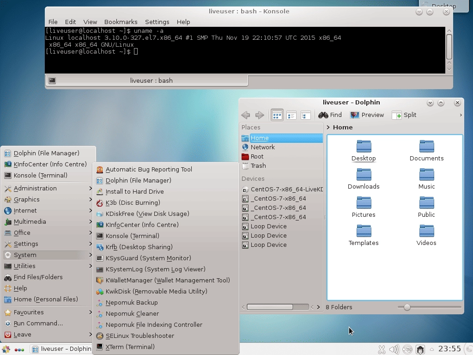Open Konsole Edit menu
The image size is (473, 355).
pyautogui.click(x=70, y=22)
